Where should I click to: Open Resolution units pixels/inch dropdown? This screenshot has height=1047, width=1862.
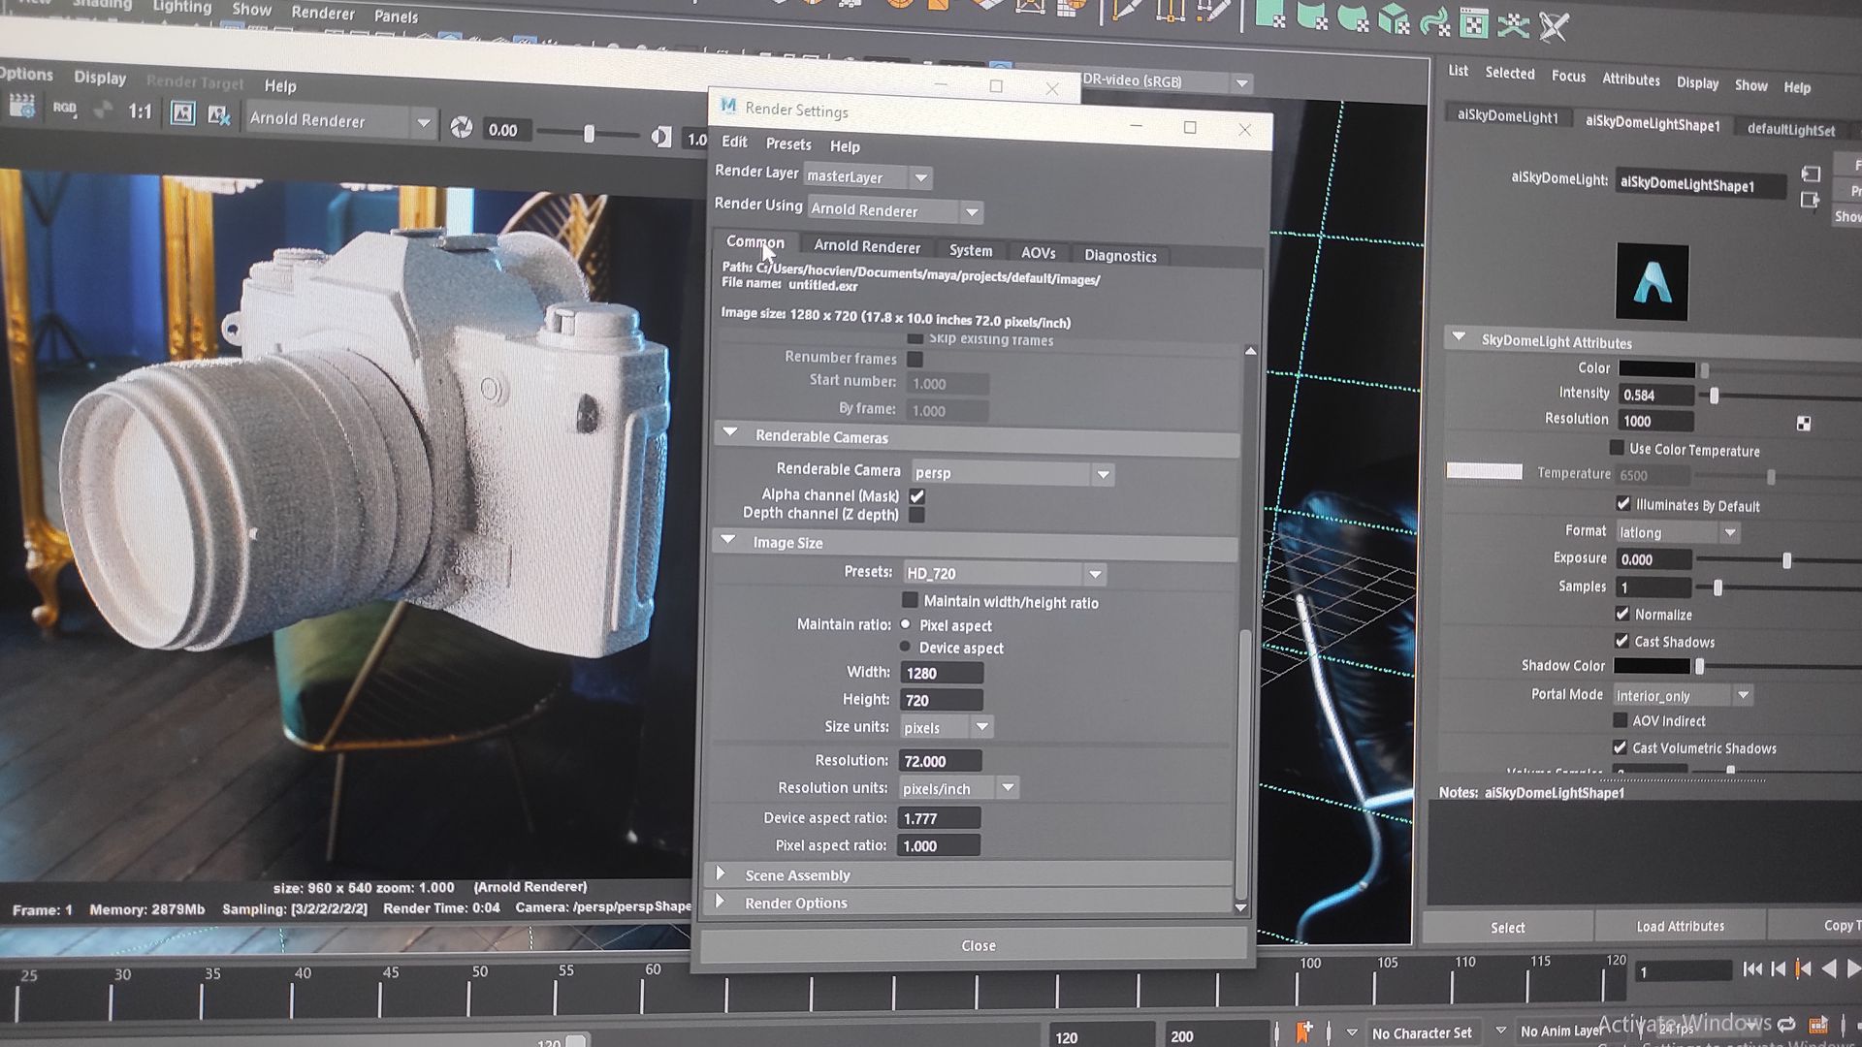(x=958, y=788)
